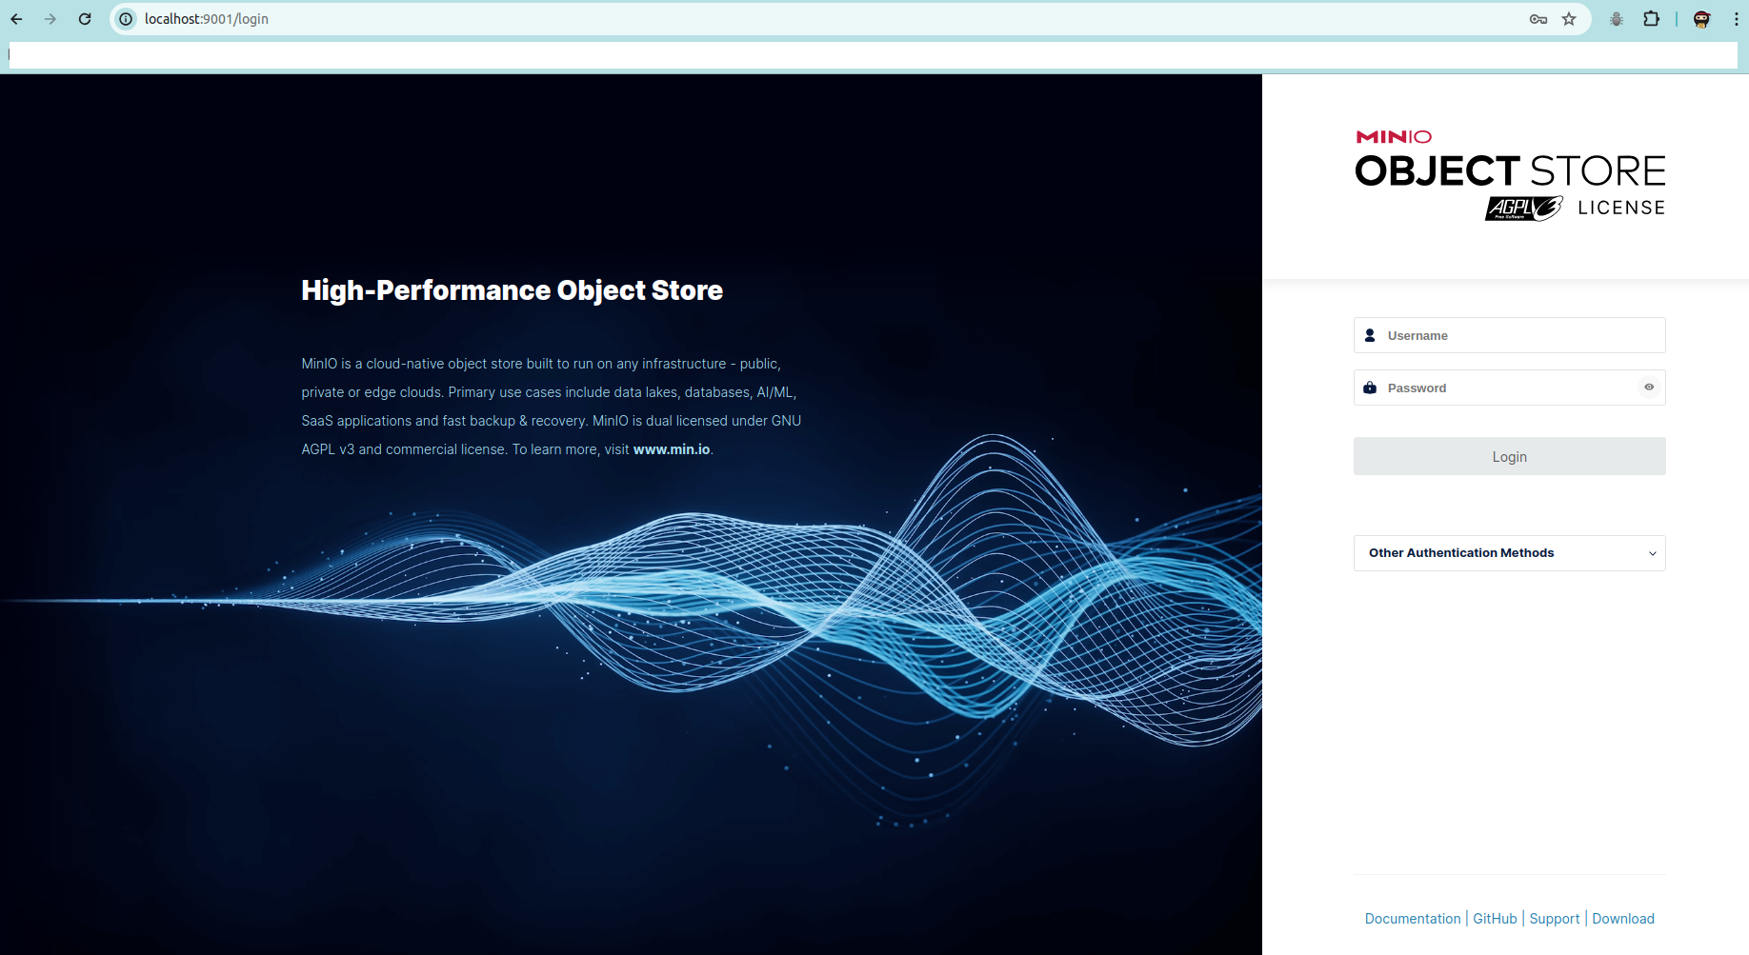Viewport: 1749px width, 955px height.
Task: Click the Login button
Action: point(1510,456)
